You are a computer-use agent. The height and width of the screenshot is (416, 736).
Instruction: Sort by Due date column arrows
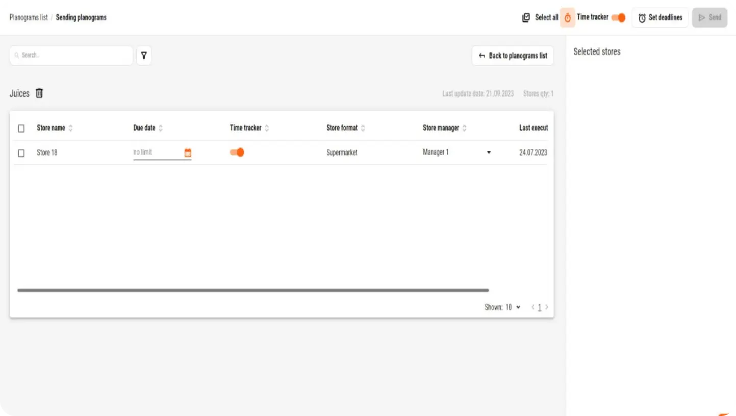click(161, 128)
